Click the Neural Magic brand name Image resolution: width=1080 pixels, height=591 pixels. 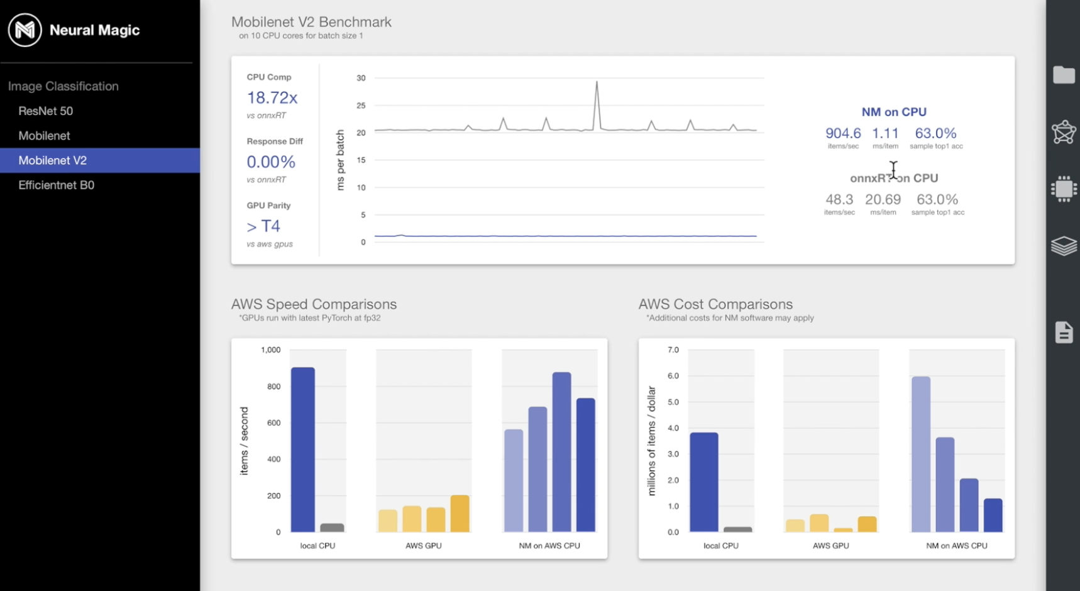click(x=94, y=30)
